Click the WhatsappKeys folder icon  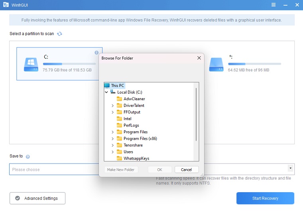pos(120,158)
